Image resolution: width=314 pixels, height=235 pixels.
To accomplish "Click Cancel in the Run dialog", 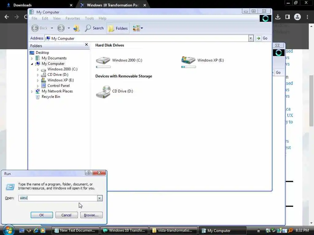I will [x=67, y=215].
